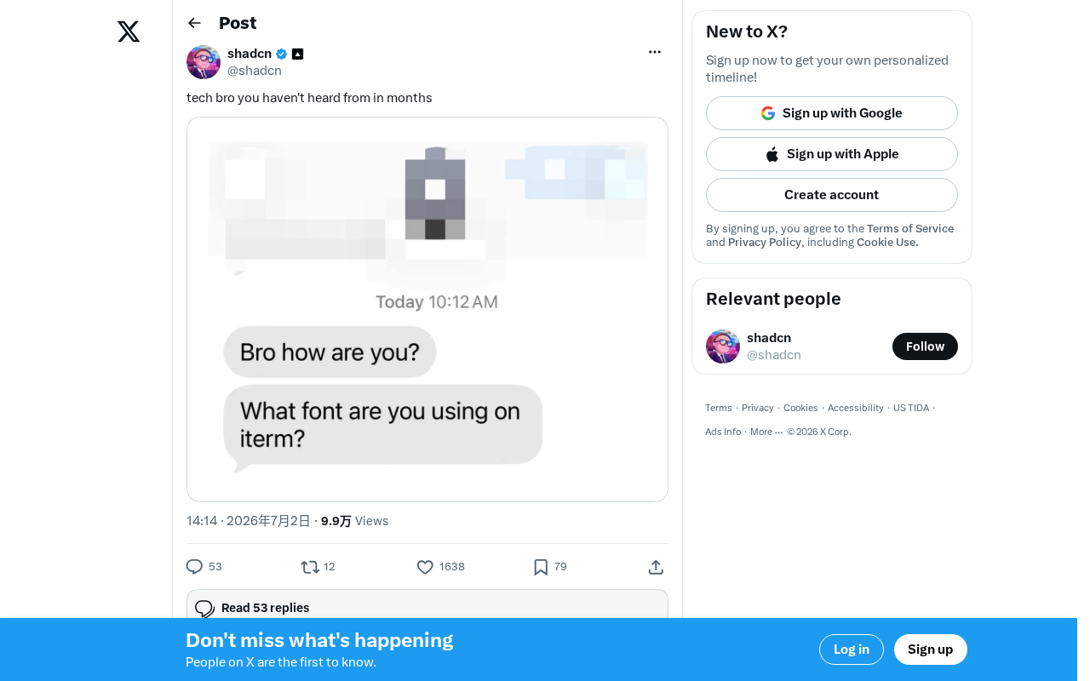The height and width of the screenshot is (681, 1090).
Task: Click the share post icon
Action: tap(656, 567)
